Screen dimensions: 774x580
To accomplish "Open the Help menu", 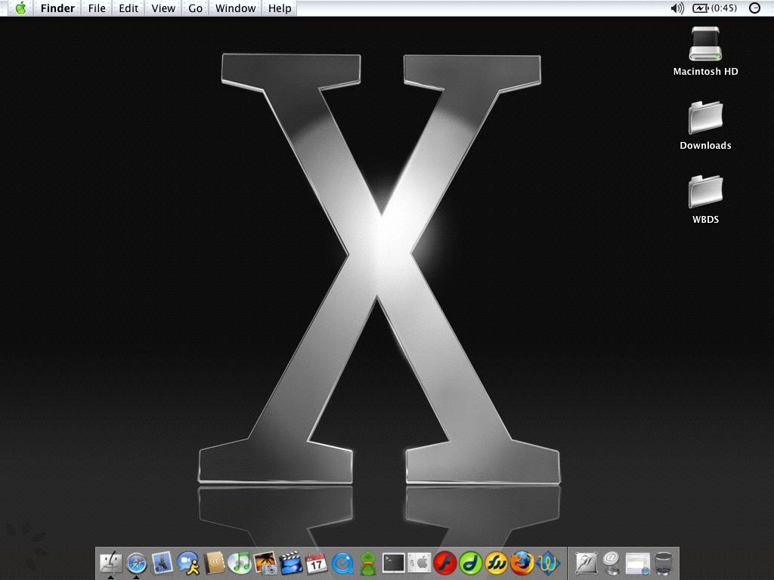I will point(280,8).
